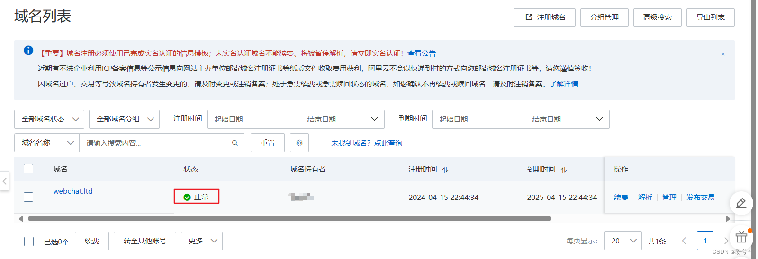Click the bottom 续费 batch button

pyautogui.click(x=92, y=241)
